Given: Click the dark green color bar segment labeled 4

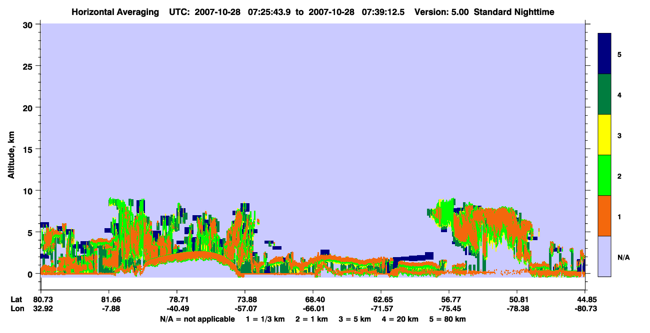Looking at the screenshot, I should 604,94.
